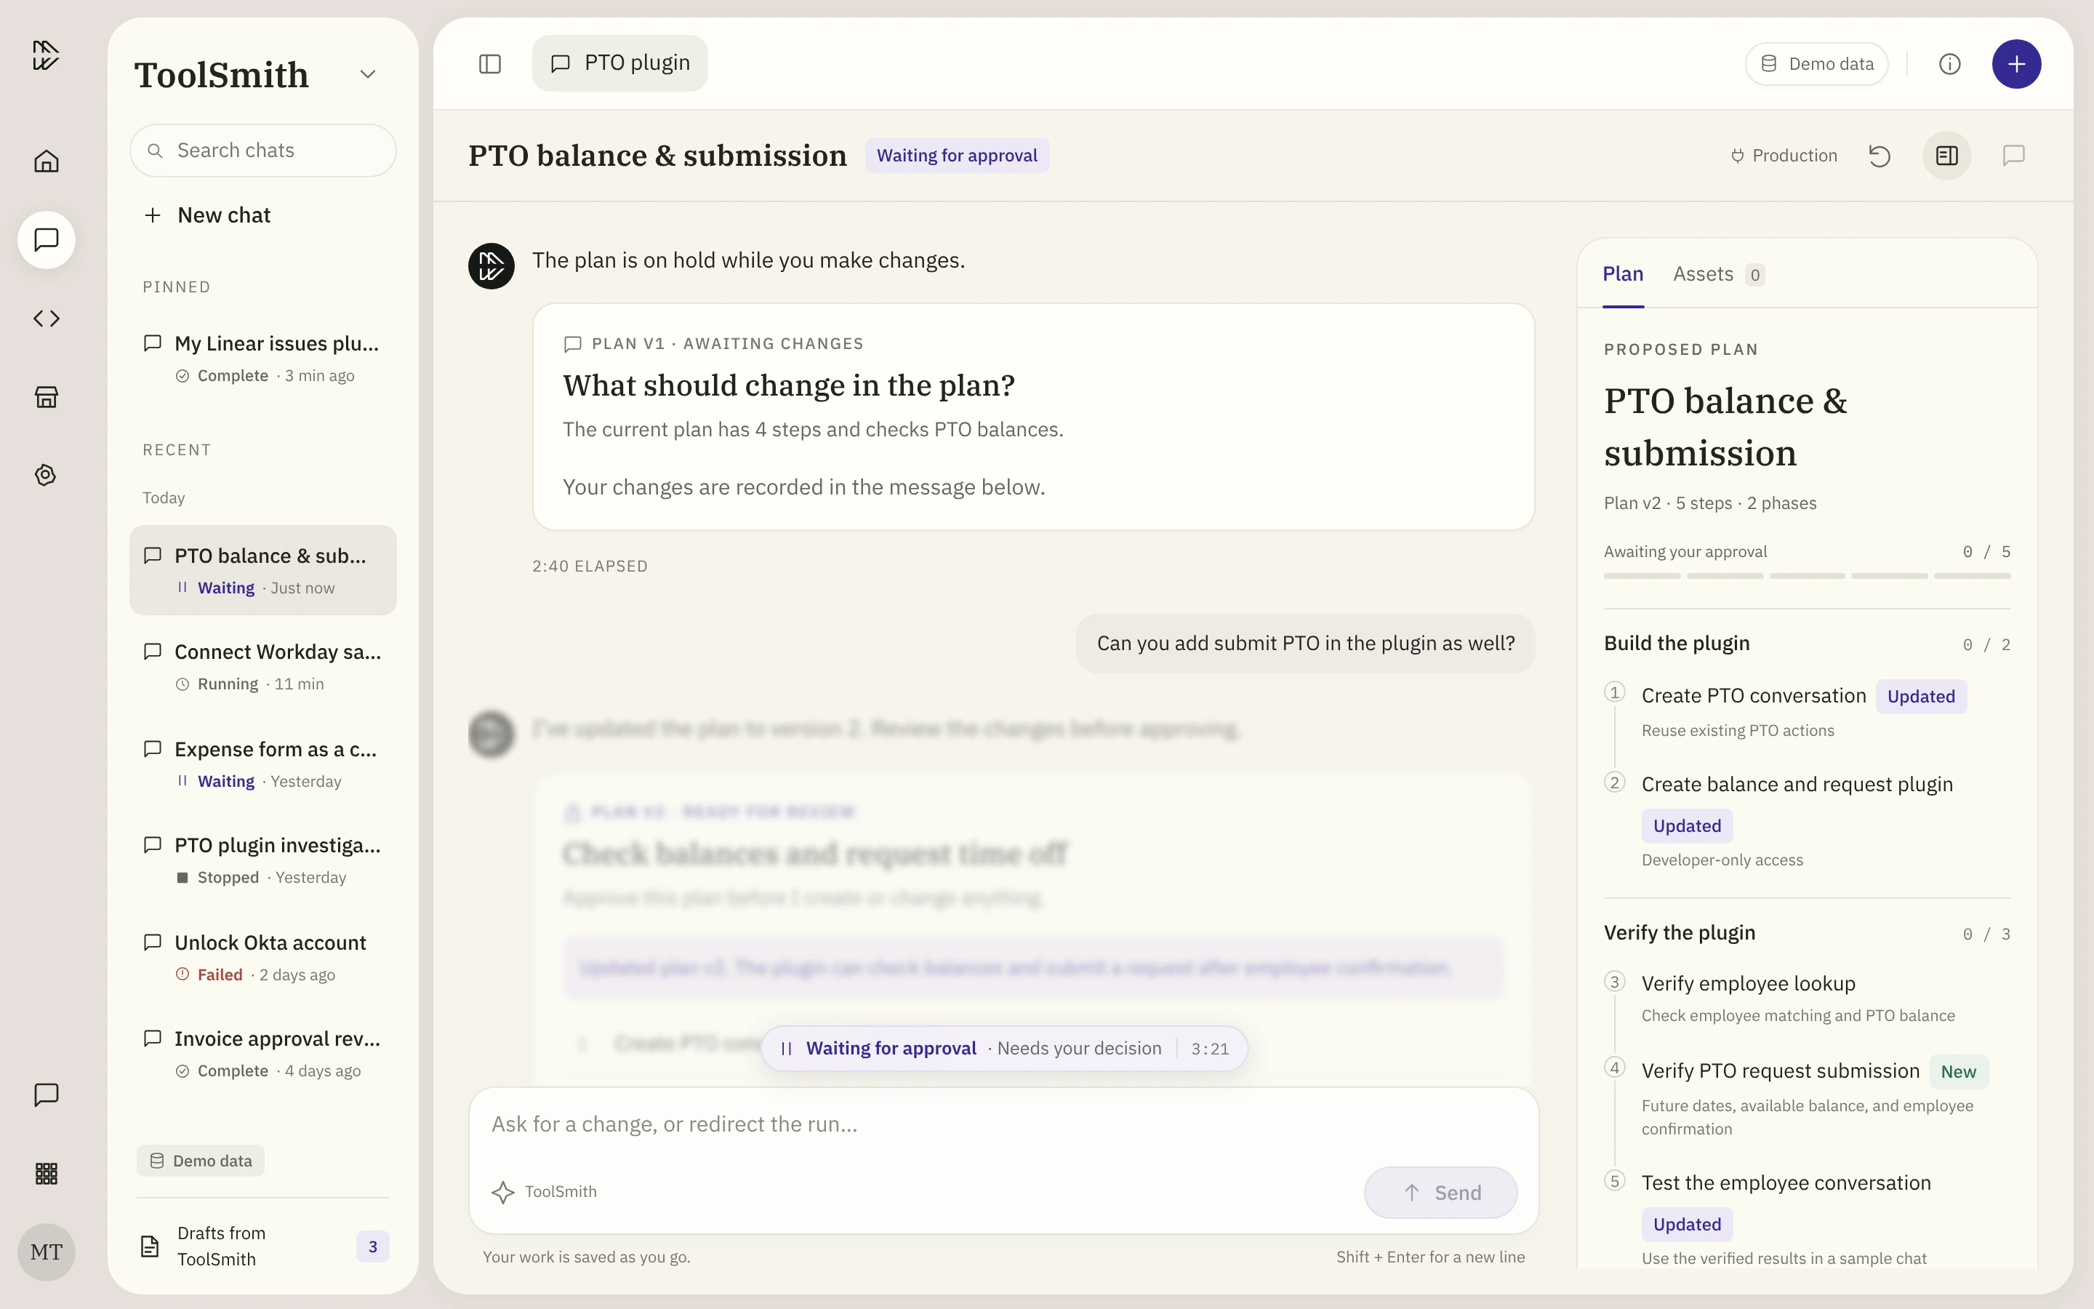Click the purple plus button in top bar
2094x1309 pixels.
(2016, 64)
